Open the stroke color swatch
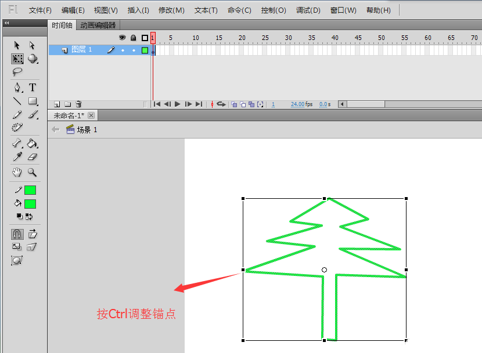The width and height of the screenshot is (482, 353). click(x=30, y=190)
